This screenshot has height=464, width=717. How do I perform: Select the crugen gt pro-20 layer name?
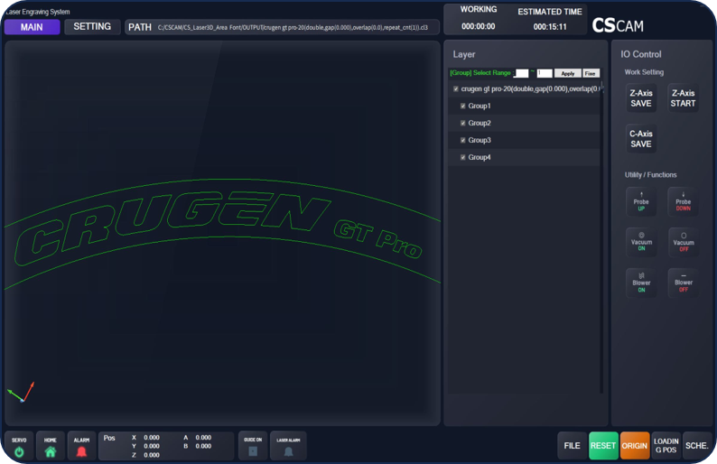tap(530, 88)
